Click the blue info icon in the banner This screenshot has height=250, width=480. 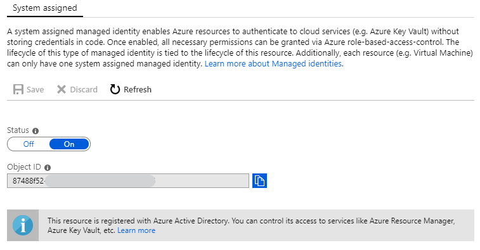[23, 225]
